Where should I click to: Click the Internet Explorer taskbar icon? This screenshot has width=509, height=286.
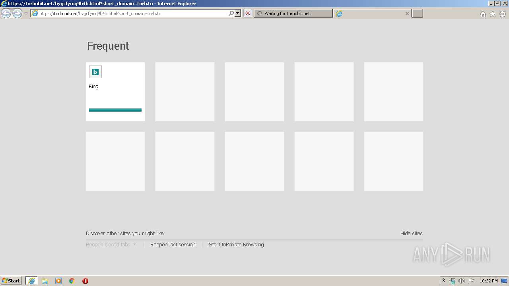31,281
